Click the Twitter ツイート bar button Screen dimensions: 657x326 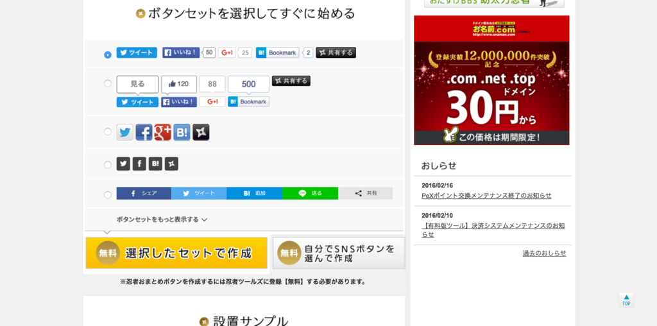point(199,193)
